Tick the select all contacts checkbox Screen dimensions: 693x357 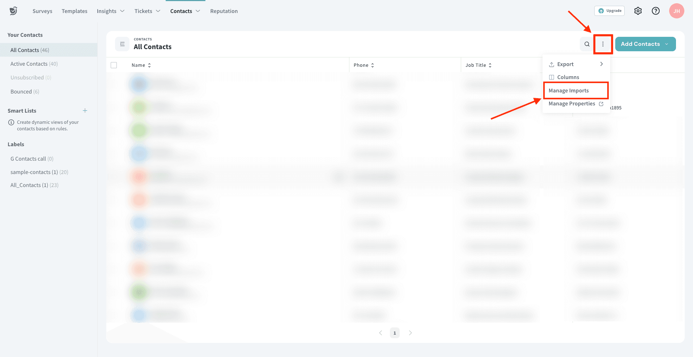click(x=114, y=65)
